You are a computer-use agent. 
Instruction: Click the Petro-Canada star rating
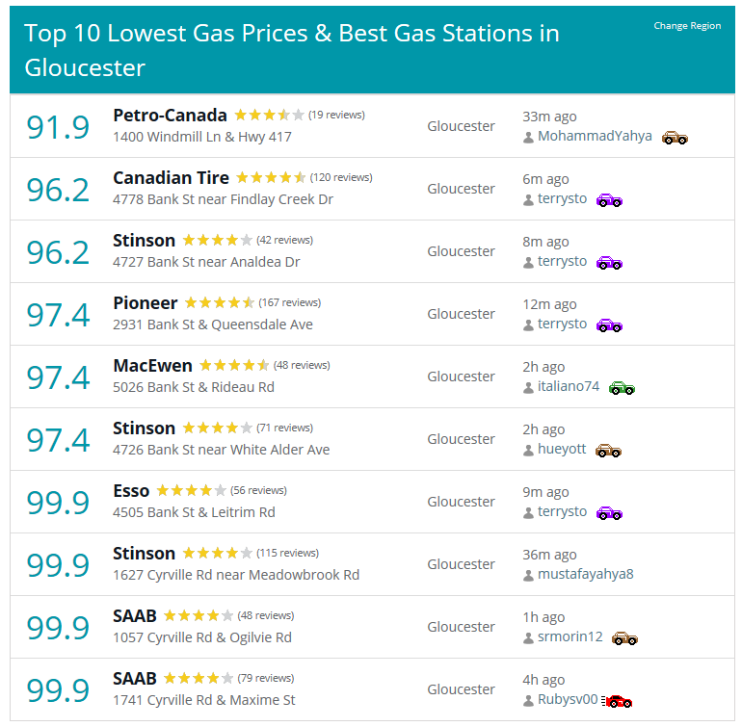pos(269,115)
